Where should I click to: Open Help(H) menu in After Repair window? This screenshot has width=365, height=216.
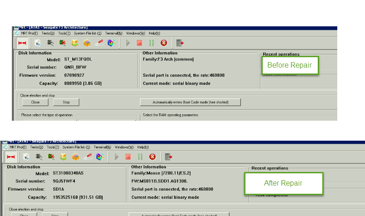(x=143, y=147)
